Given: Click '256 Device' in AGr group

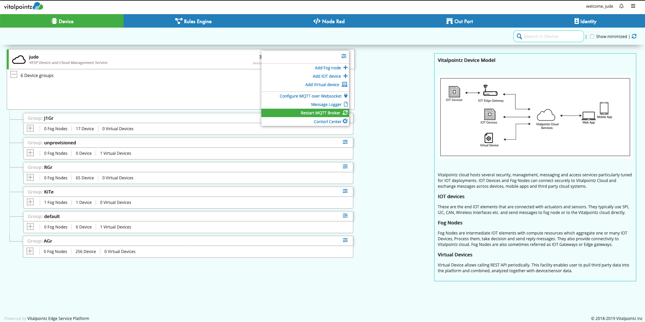Looking at the screenshot, I should (x=86, y=252).
